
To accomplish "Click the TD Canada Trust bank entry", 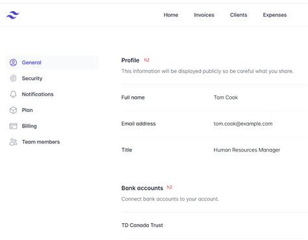I will 142,225.
